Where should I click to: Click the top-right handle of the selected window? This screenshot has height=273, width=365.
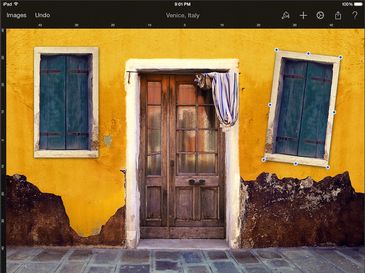click(340, 57)
